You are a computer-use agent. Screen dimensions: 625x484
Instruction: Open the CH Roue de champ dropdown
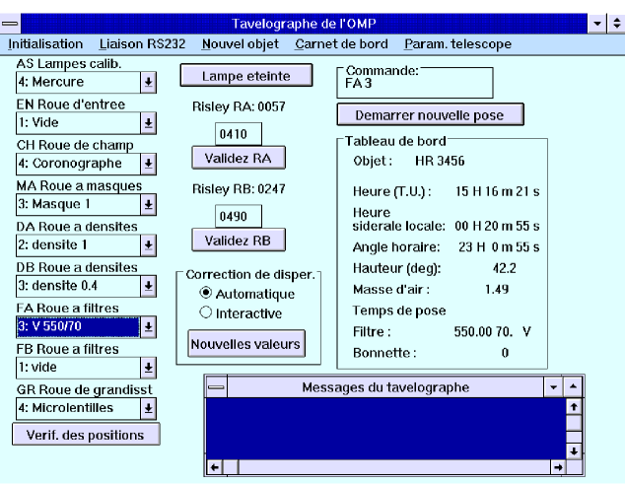pyautogui.click(x=148, y=163)
